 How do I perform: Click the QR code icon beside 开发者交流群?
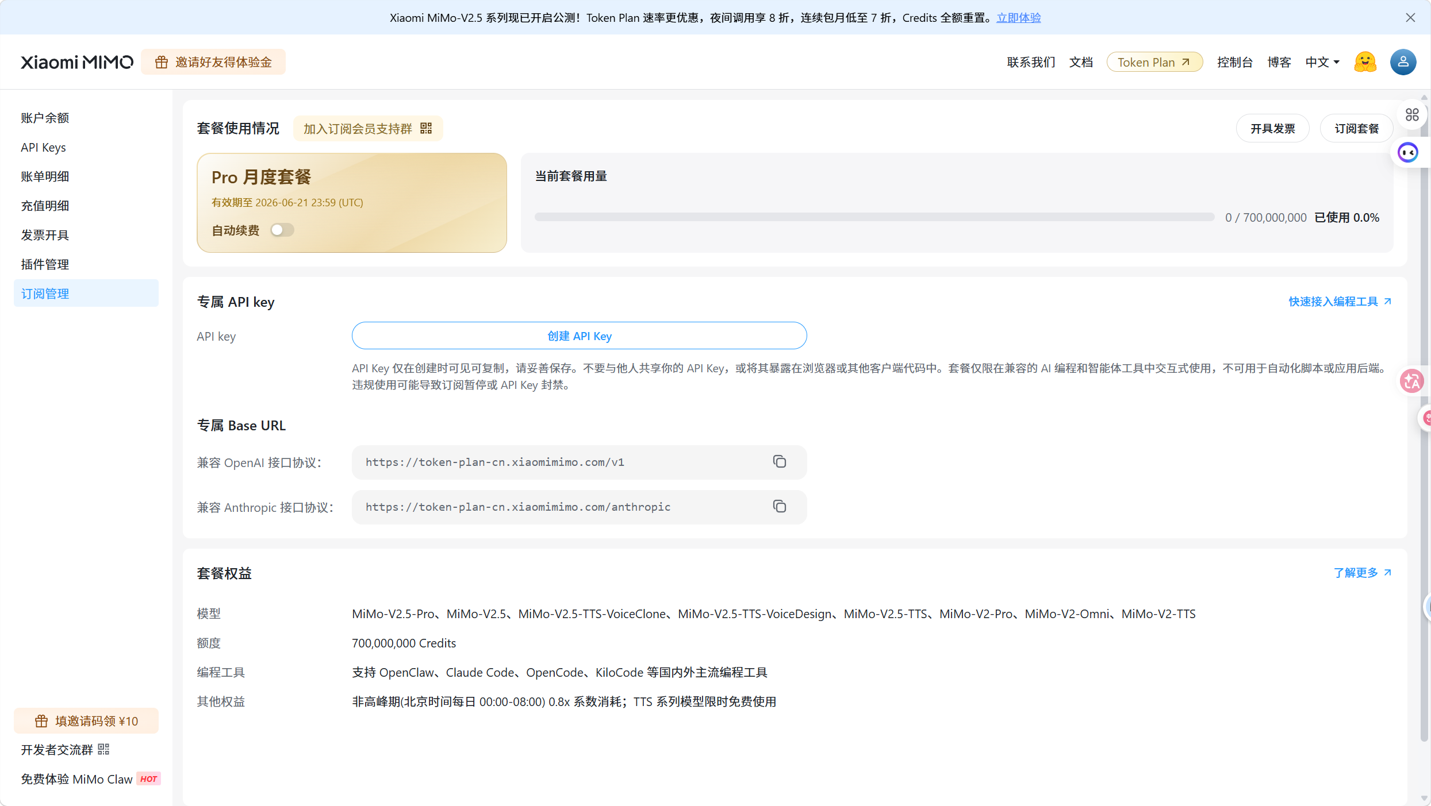pyautogui.click(x=103, y=749)
